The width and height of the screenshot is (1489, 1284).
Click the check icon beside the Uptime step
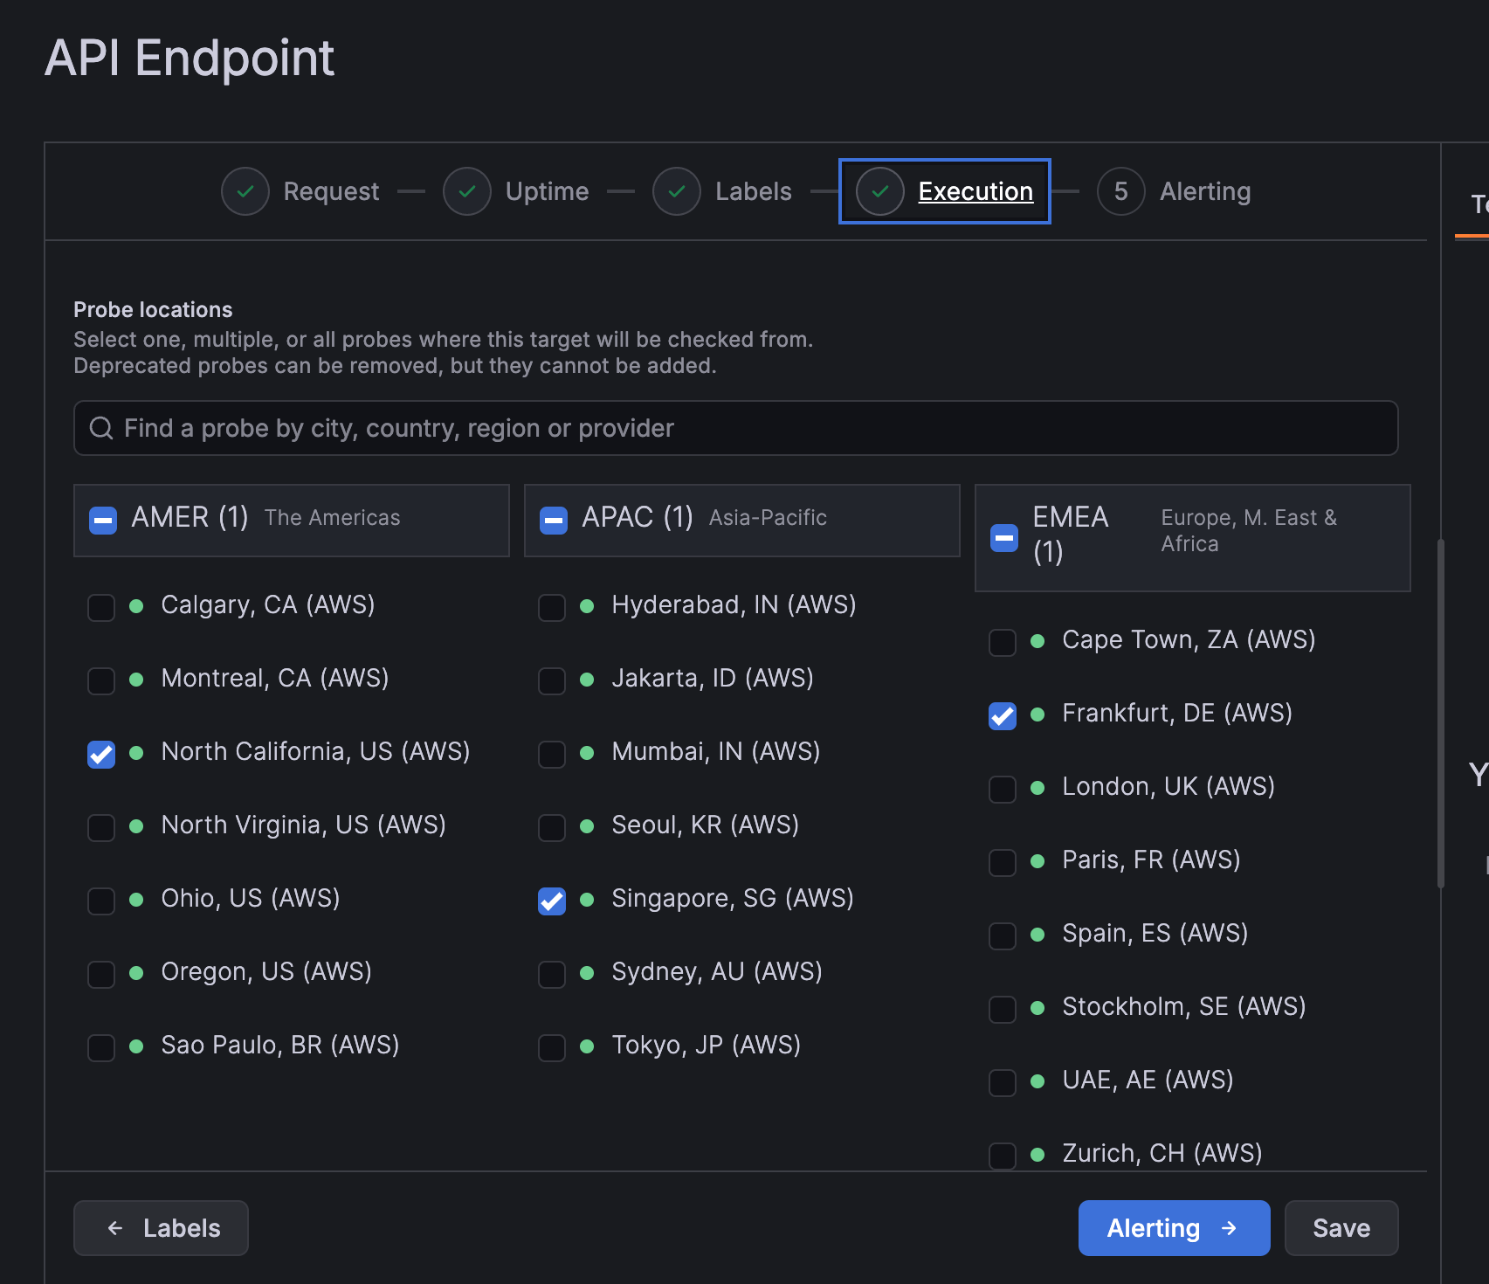point(467,190)
